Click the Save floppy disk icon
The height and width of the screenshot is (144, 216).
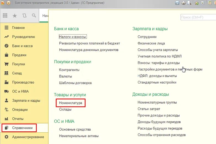pos(177,3)
